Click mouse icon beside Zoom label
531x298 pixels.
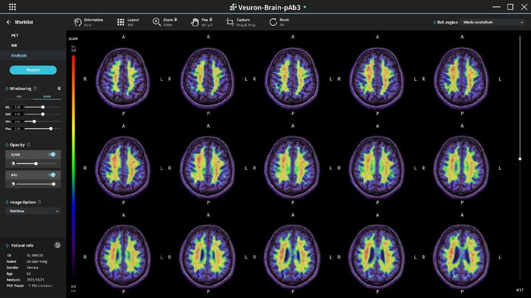[x=176, y=20]
